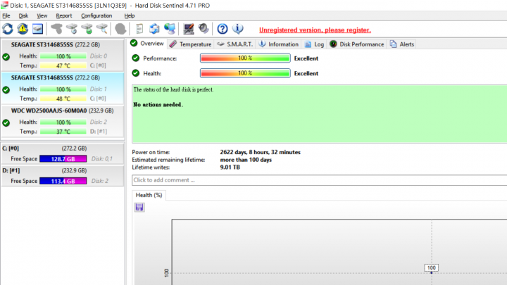Open the Configuration menu

(x=96, y=15)
